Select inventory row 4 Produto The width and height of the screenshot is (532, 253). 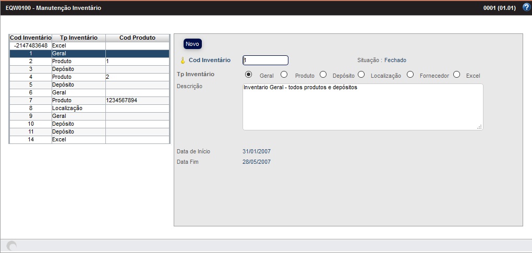pos(89,77)
